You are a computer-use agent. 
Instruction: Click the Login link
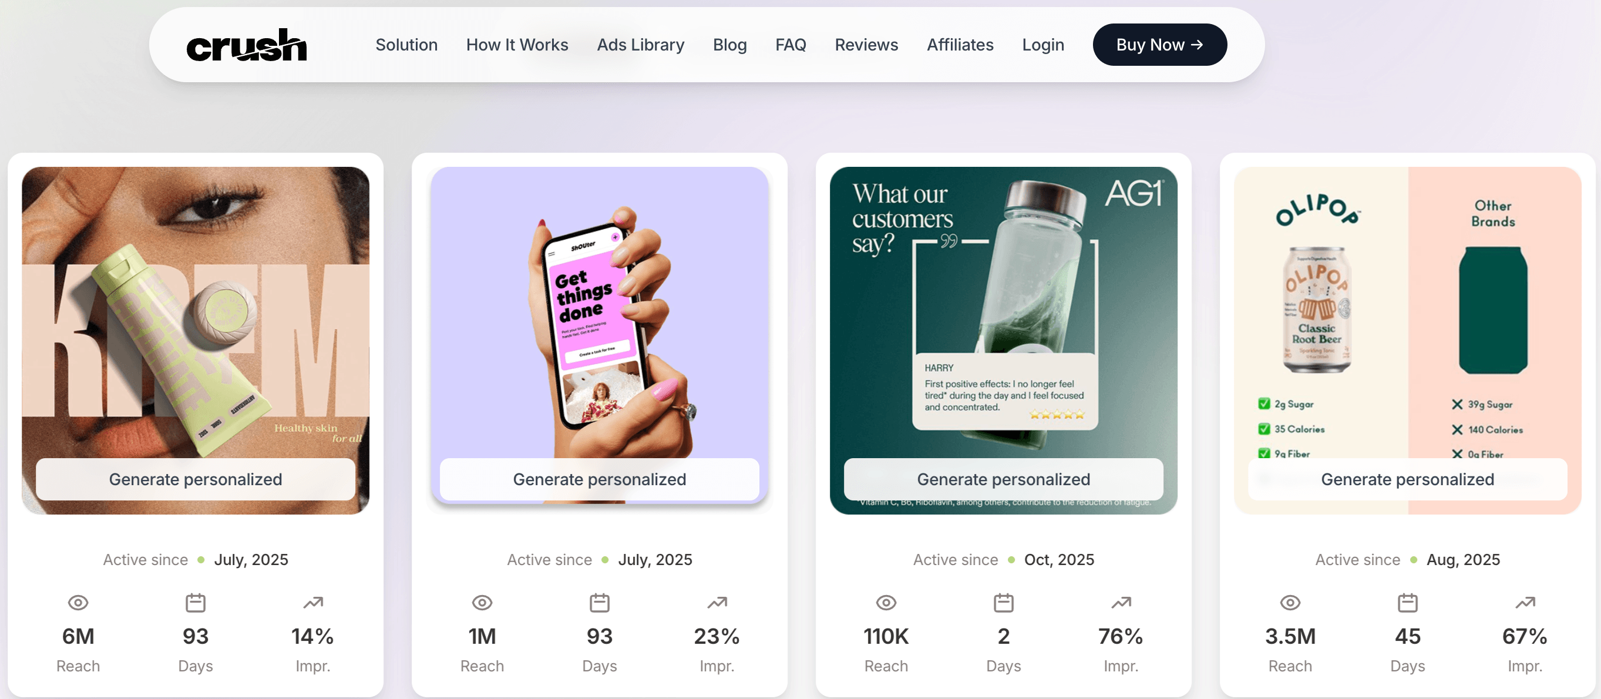click(x=1043, y=45)
